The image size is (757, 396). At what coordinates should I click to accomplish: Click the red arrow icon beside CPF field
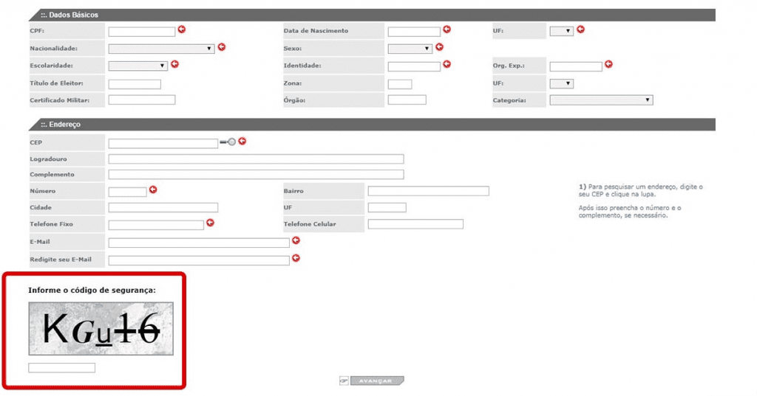(182, 29)
